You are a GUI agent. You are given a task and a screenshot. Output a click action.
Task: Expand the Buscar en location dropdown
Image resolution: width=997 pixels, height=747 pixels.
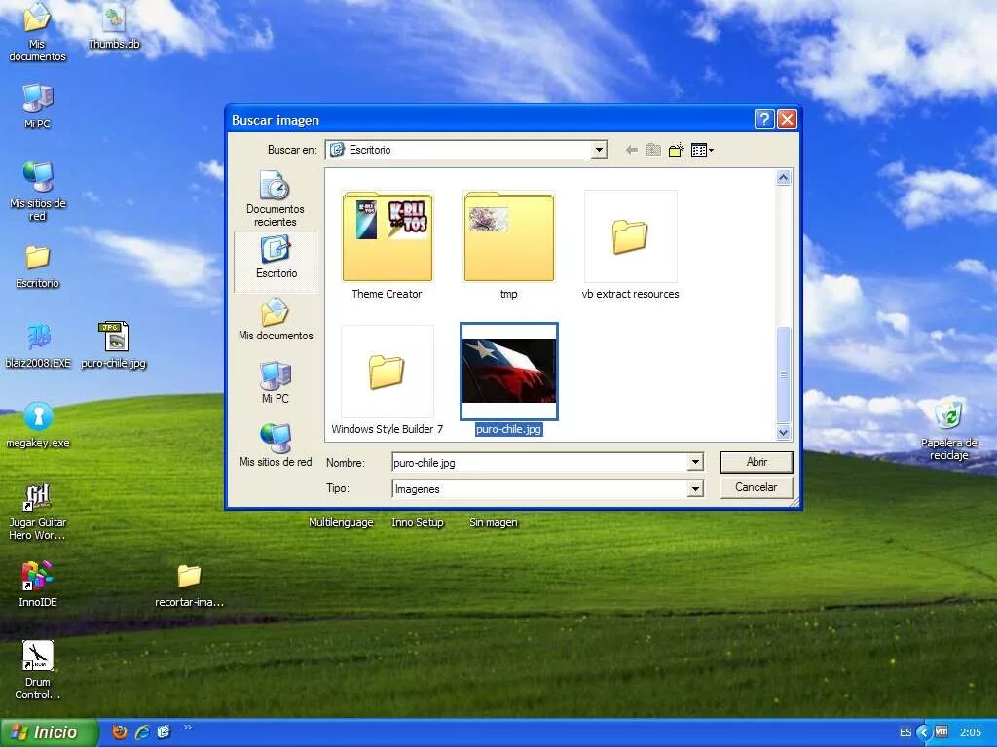tap(599, 150)
